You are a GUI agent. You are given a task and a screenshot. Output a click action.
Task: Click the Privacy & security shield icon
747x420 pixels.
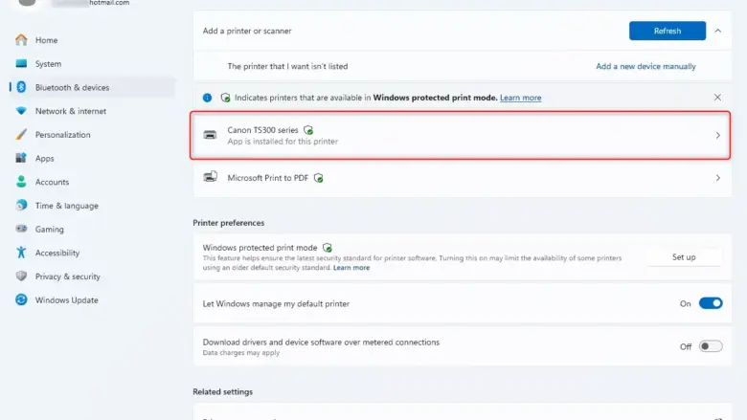tap(21, 276)
